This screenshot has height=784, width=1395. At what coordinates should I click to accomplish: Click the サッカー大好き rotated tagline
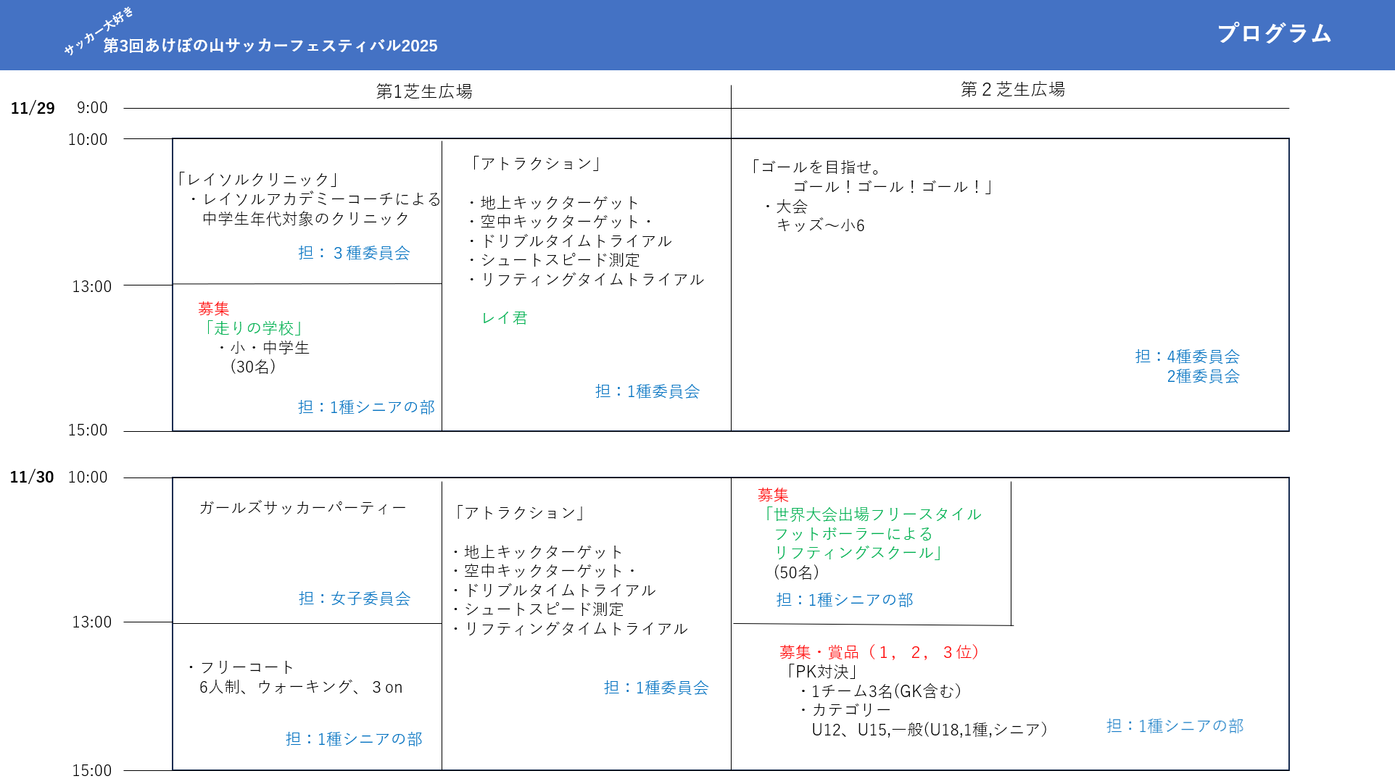[98, 31]
